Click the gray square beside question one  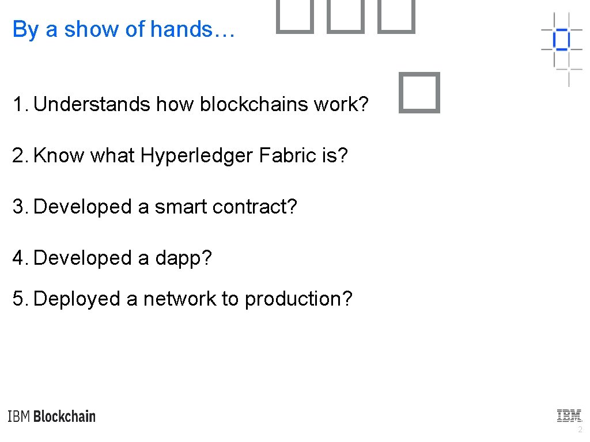tap(419, 93)
